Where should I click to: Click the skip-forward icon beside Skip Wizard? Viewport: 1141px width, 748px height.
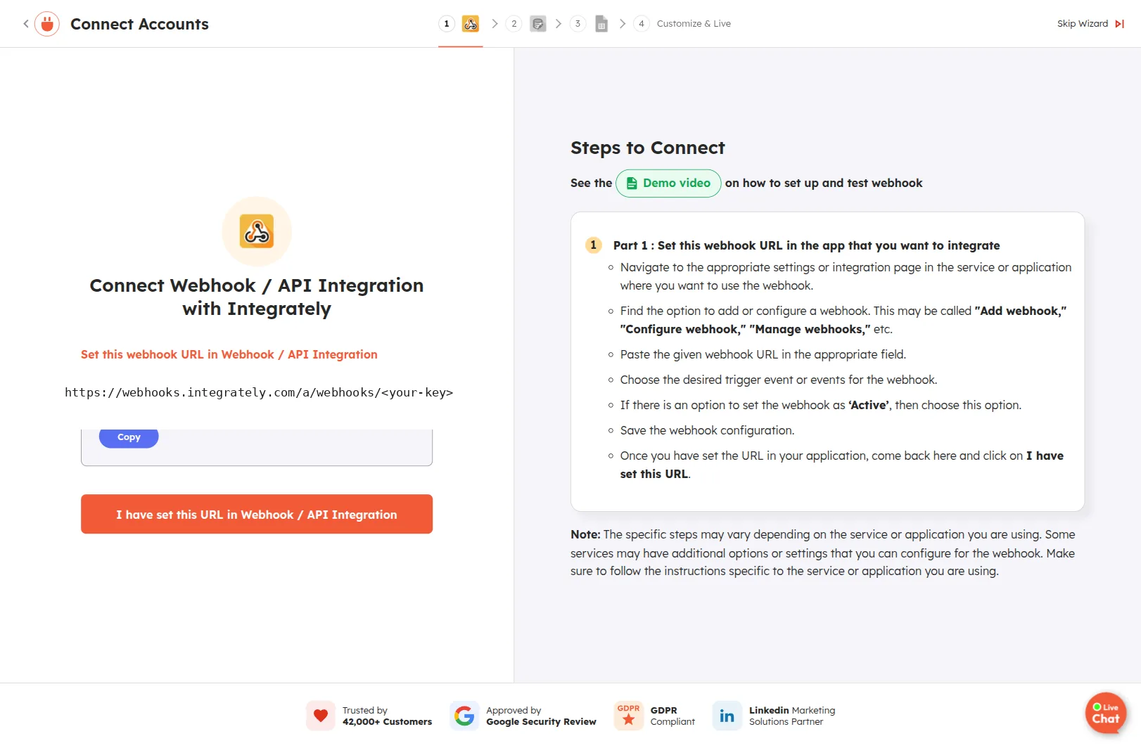pos(1120,24)
